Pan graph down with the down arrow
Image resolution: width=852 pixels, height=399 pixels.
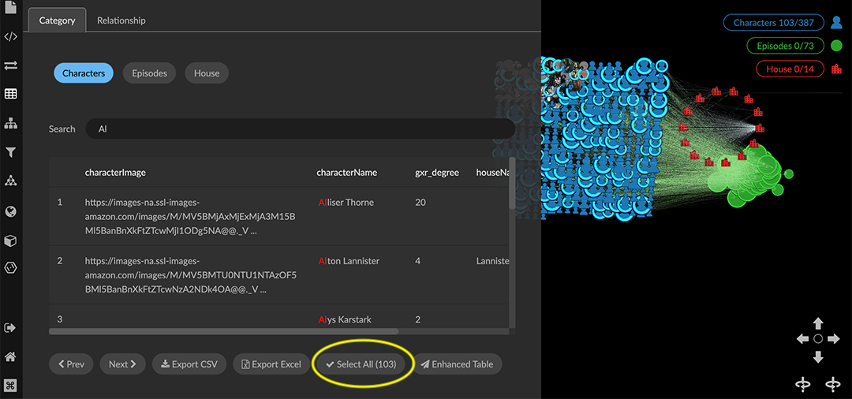coord(818,356)
